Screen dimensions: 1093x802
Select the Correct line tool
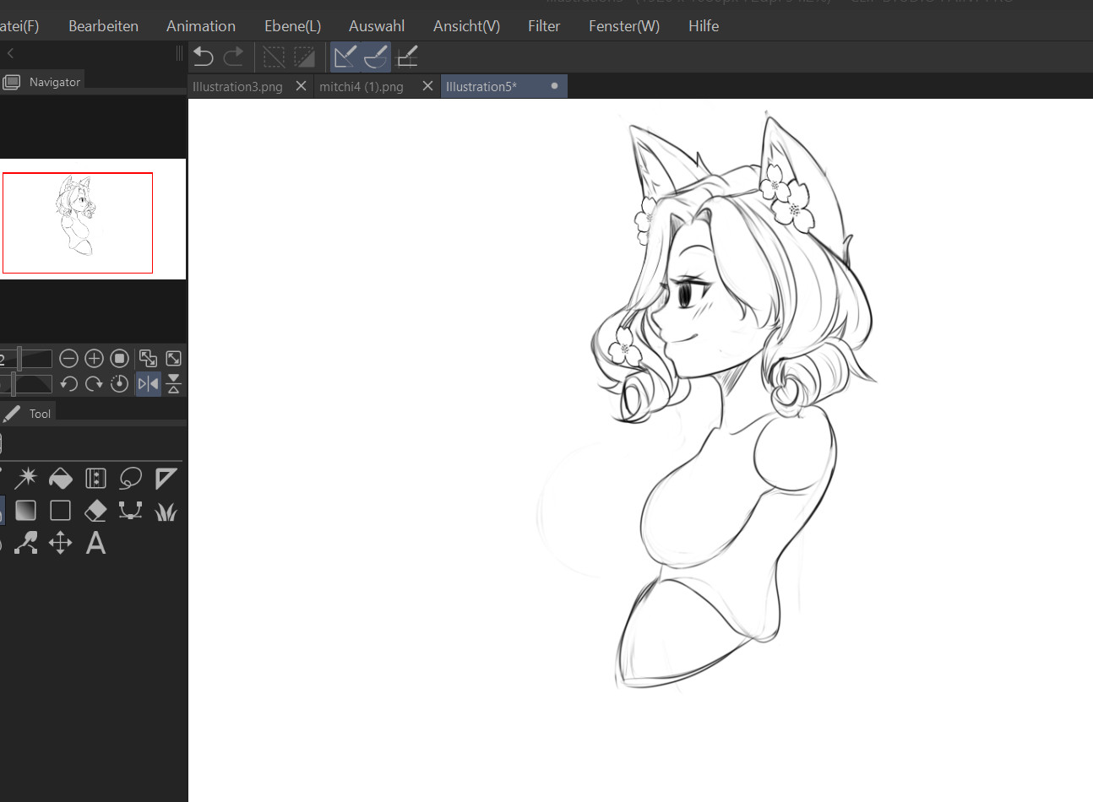[x=130, y=511]
